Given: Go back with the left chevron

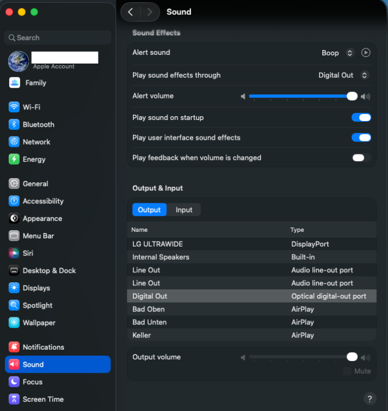Looking at the screenshot, I should 130,12.
